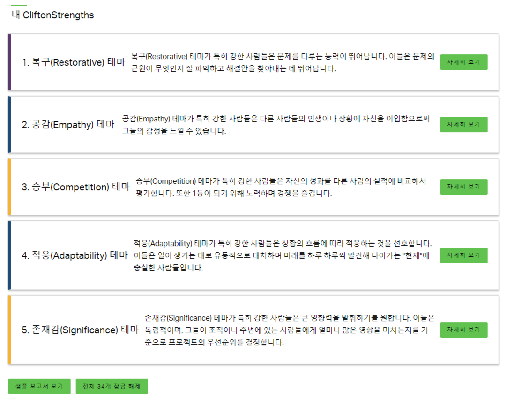The height and width of the screenshot is (405, 507).
Task: Click the blue domain bar on Adaptability card
Action: point(9,255)
